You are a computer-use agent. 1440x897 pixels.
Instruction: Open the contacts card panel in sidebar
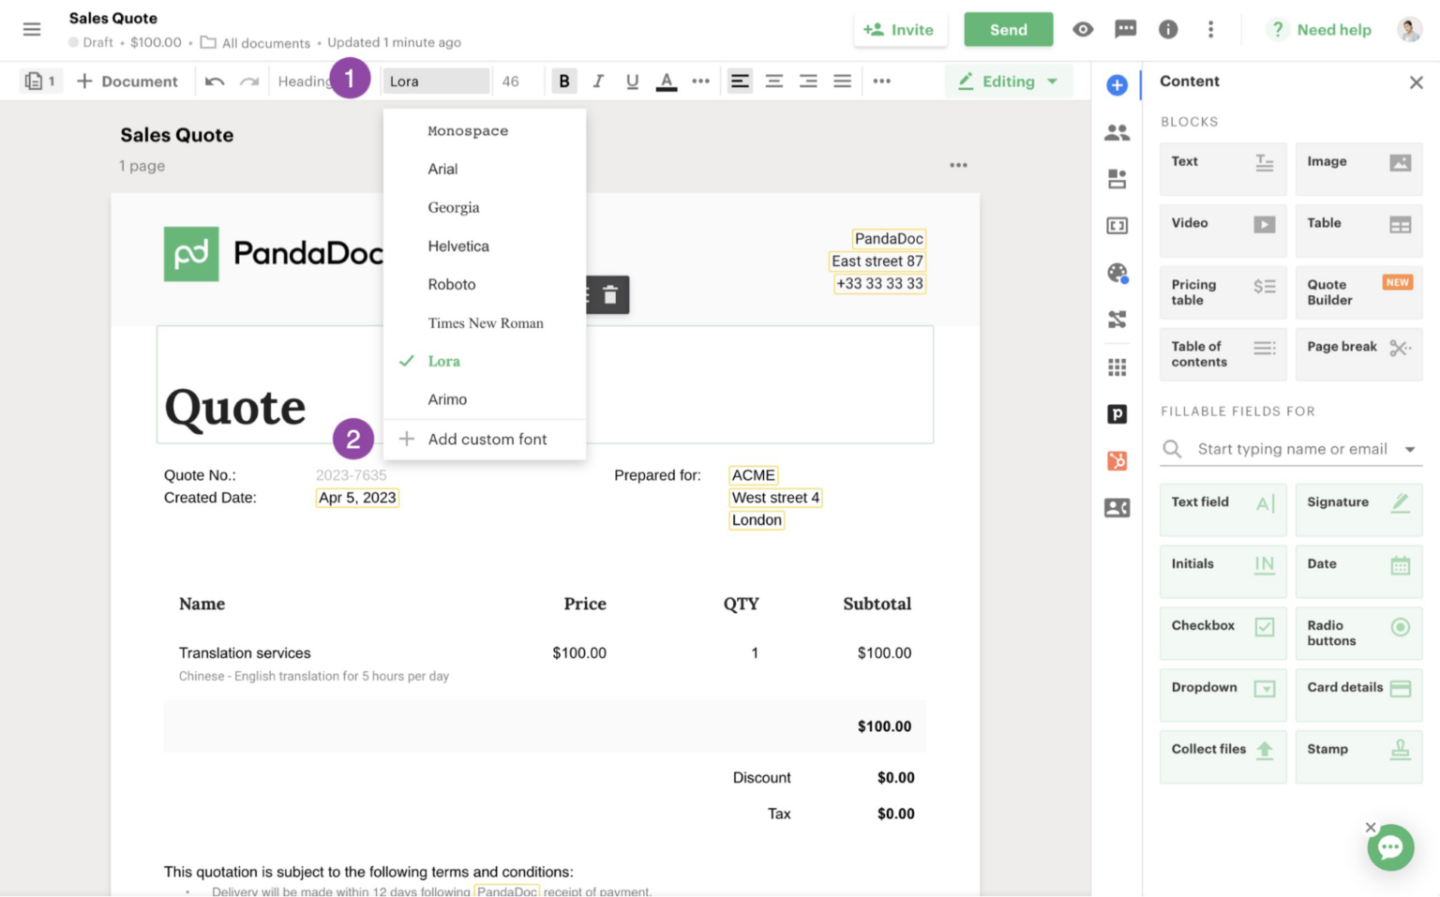pos(1117,507)
